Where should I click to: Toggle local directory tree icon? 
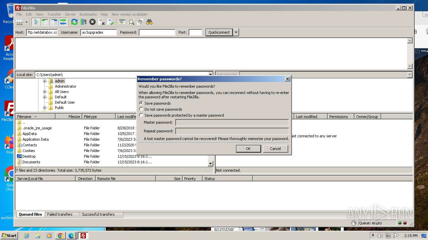click(x=45, y=22)
